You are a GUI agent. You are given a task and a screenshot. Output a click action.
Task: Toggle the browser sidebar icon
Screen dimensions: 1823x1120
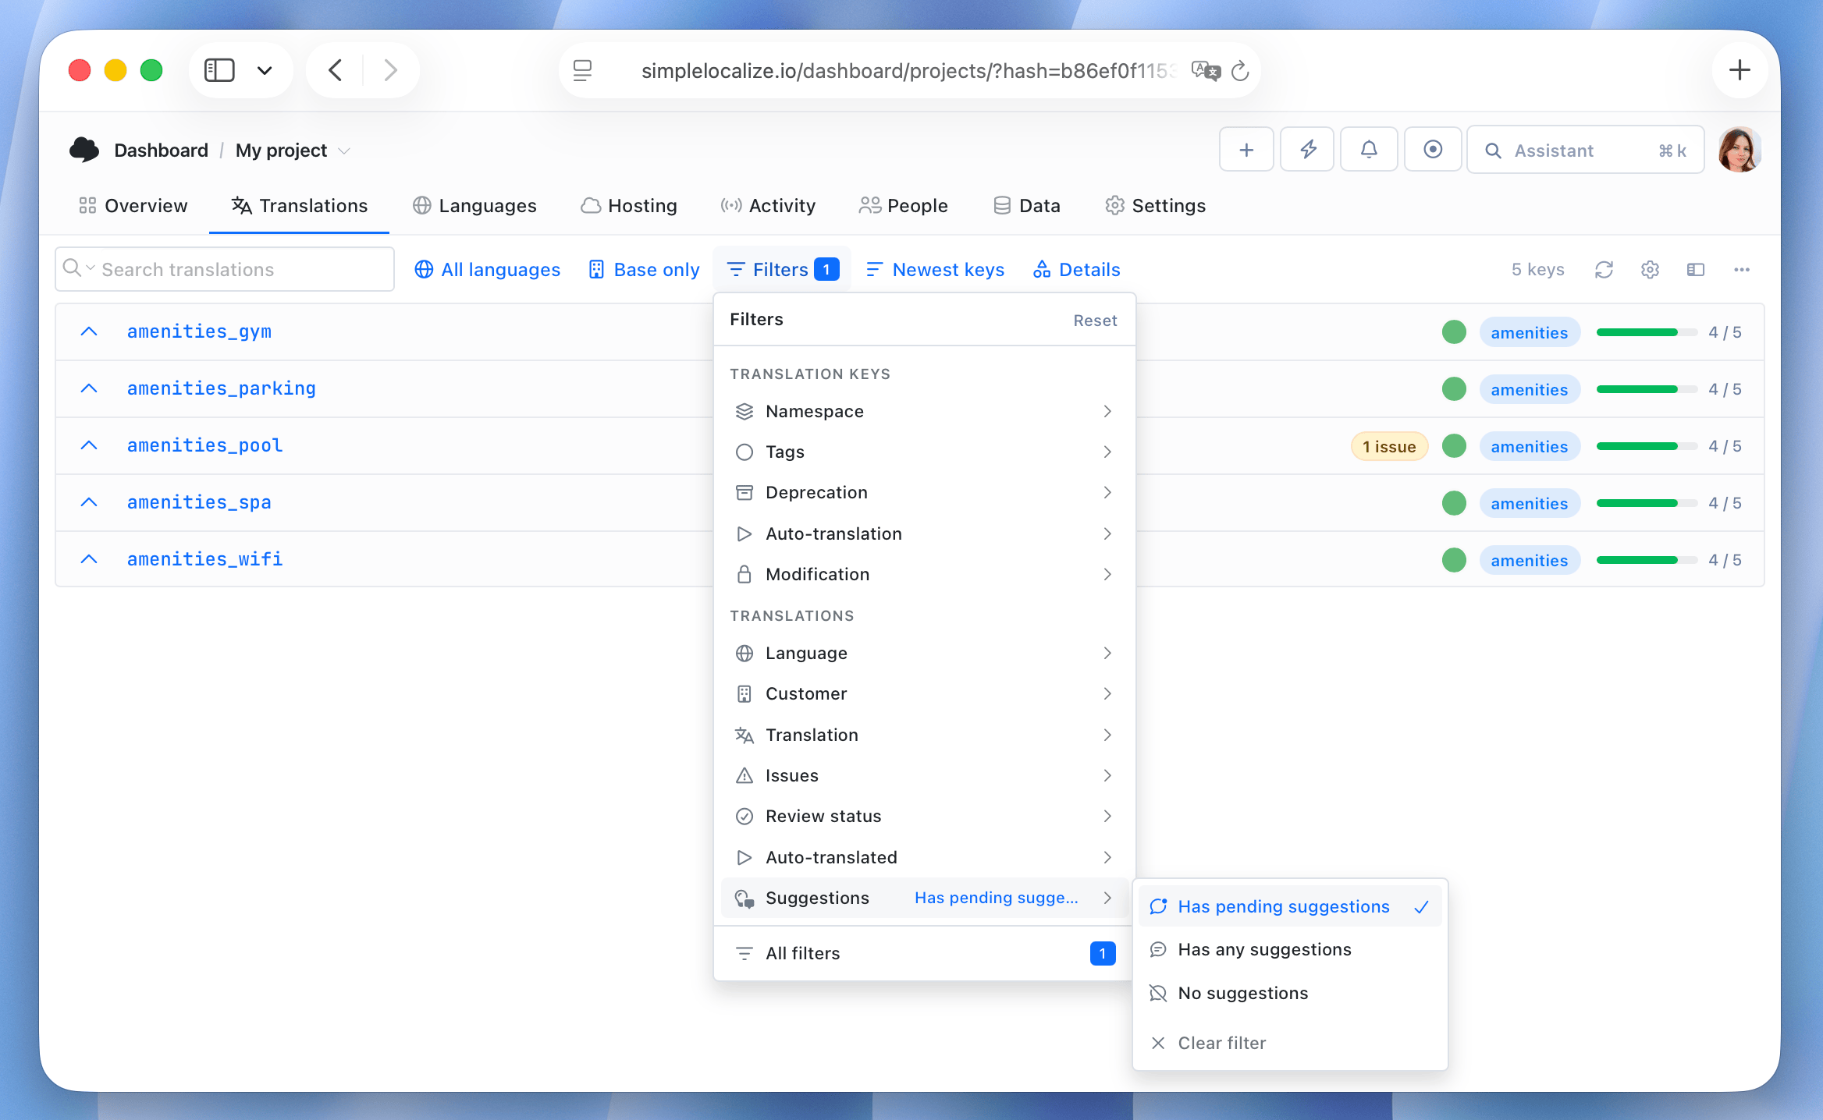coord(219,70)
